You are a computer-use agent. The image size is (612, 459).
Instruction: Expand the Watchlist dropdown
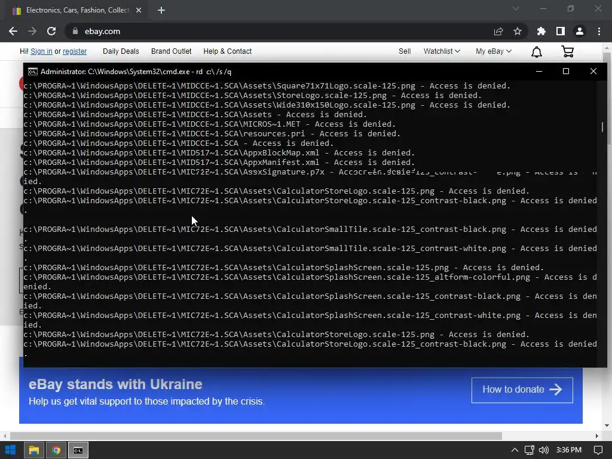442,51
